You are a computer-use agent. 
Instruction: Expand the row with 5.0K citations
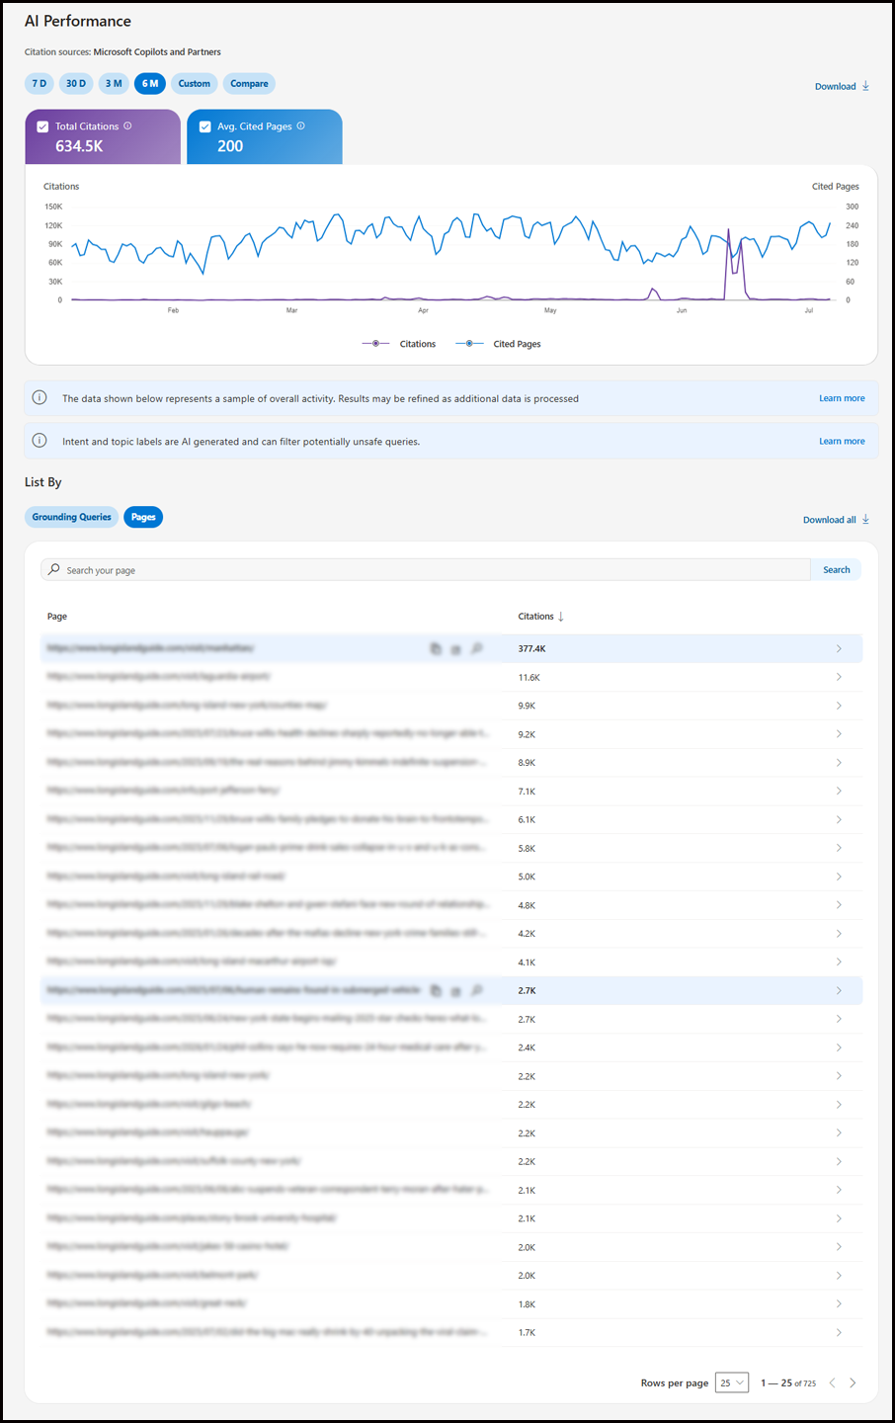click(839, 877)
